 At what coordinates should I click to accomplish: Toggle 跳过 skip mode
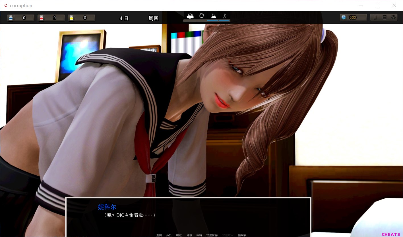[x=179, y=235]
